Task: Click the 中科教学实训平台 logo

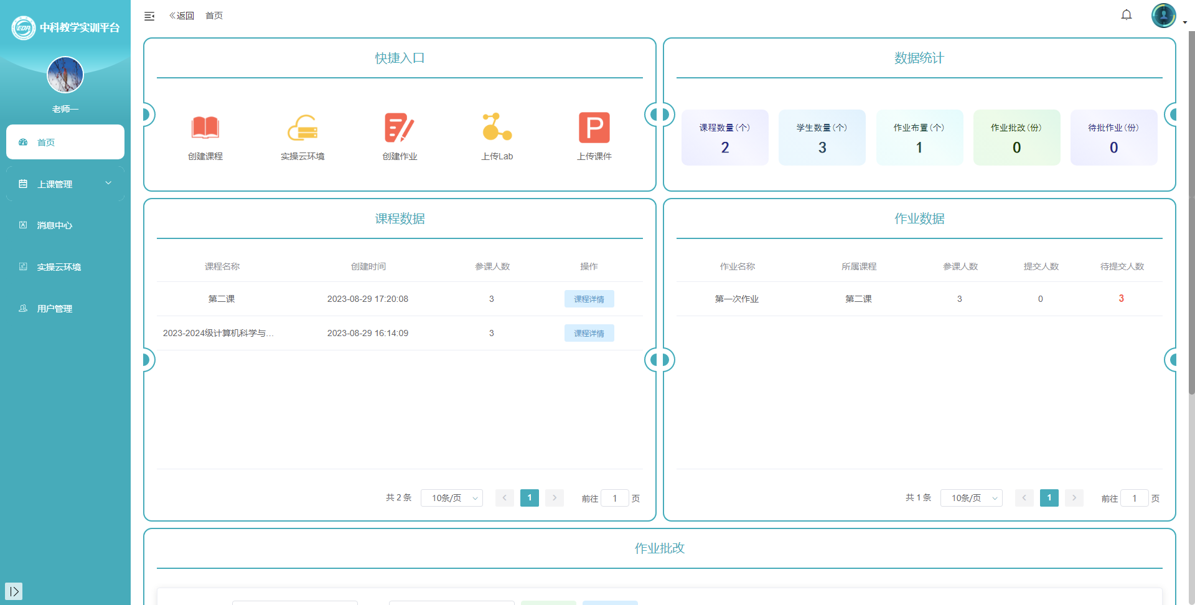Action: [65, 27]
